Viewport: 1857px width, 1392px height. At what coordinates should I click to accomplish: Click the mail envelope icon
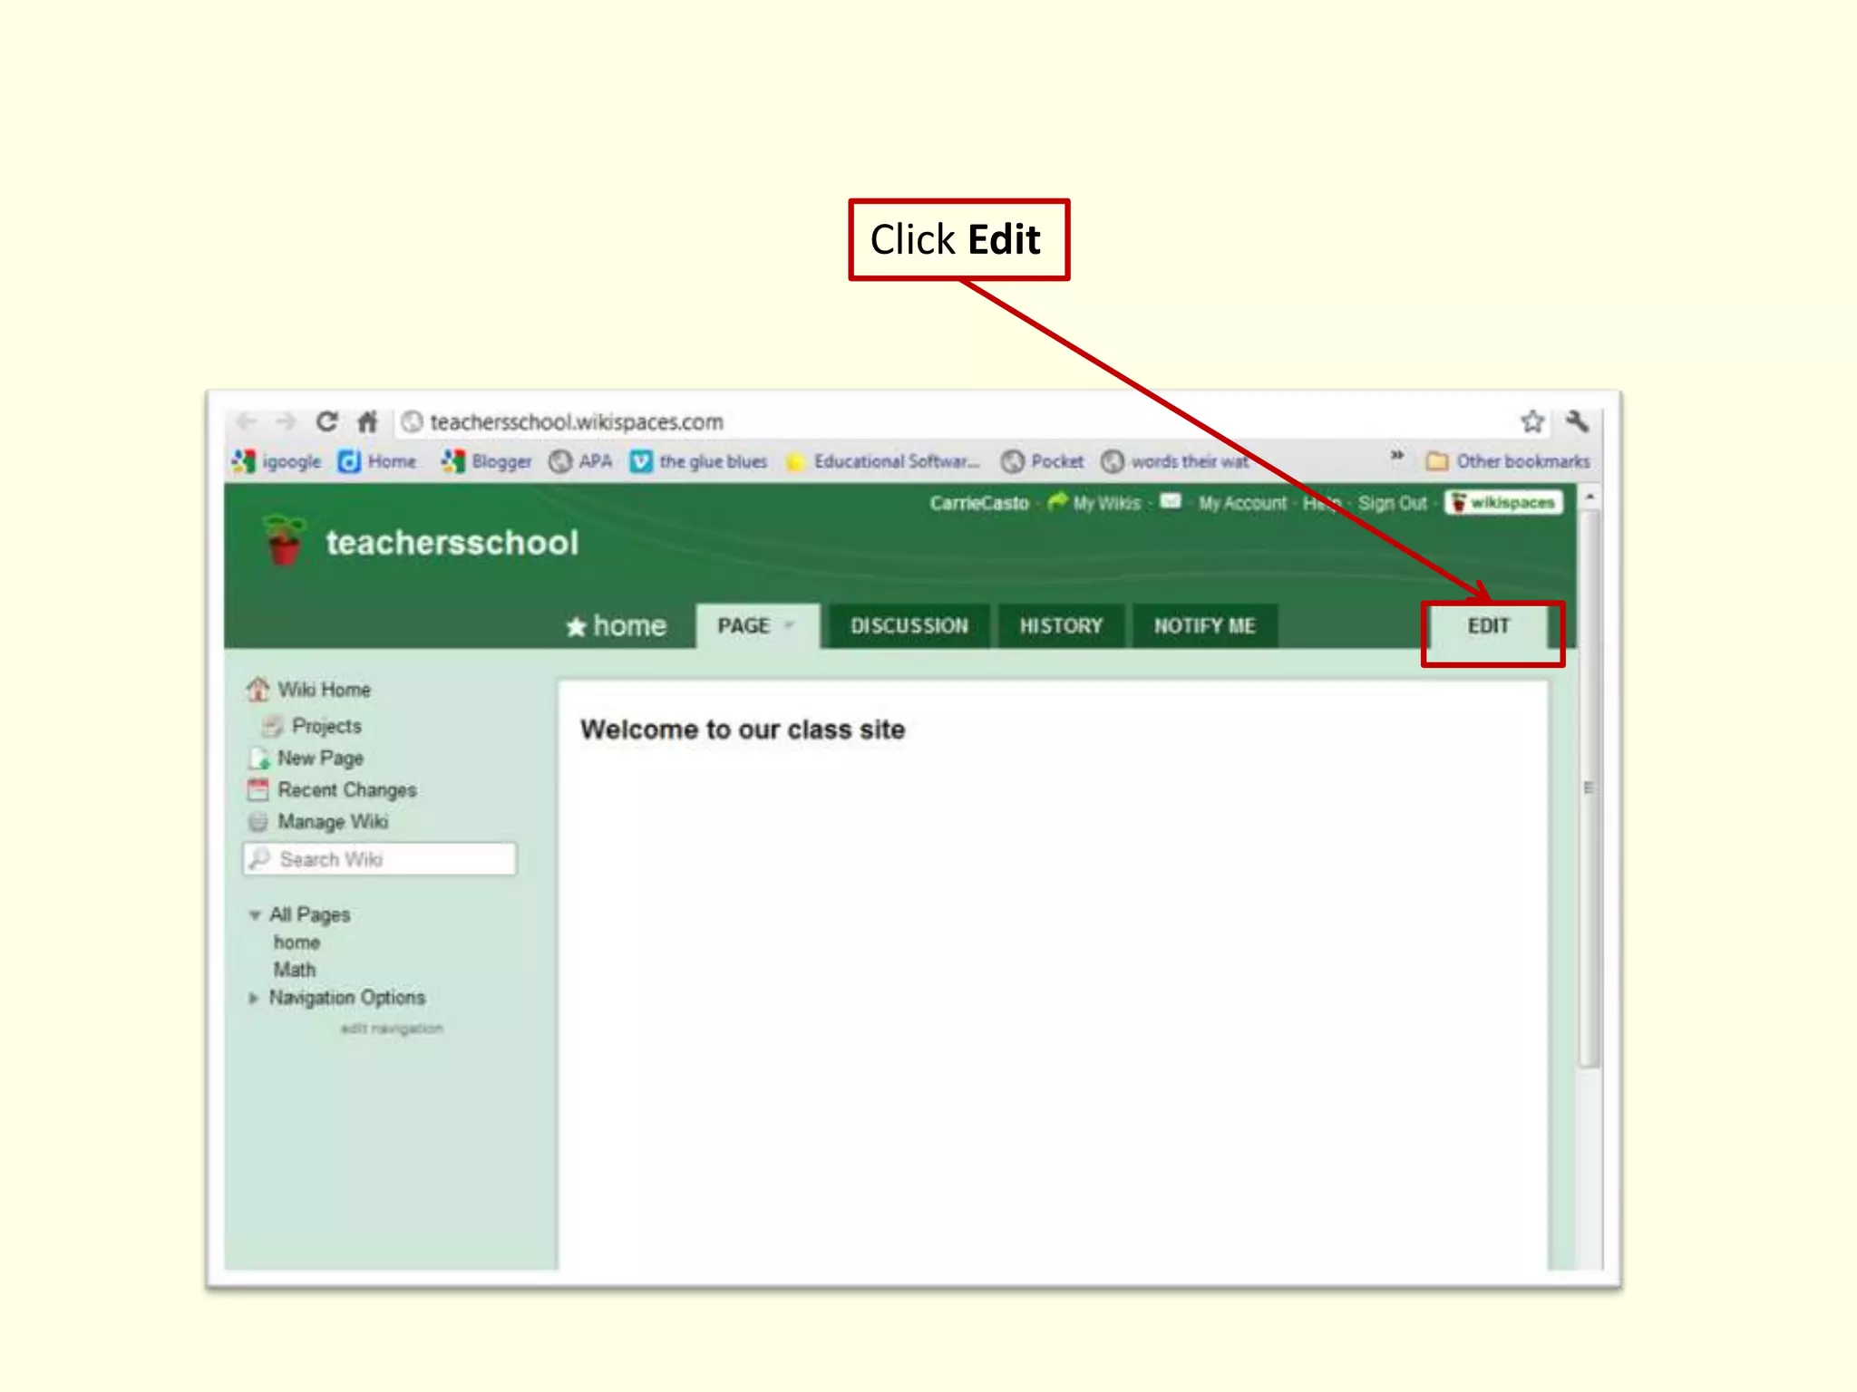tap(1171, 501)
